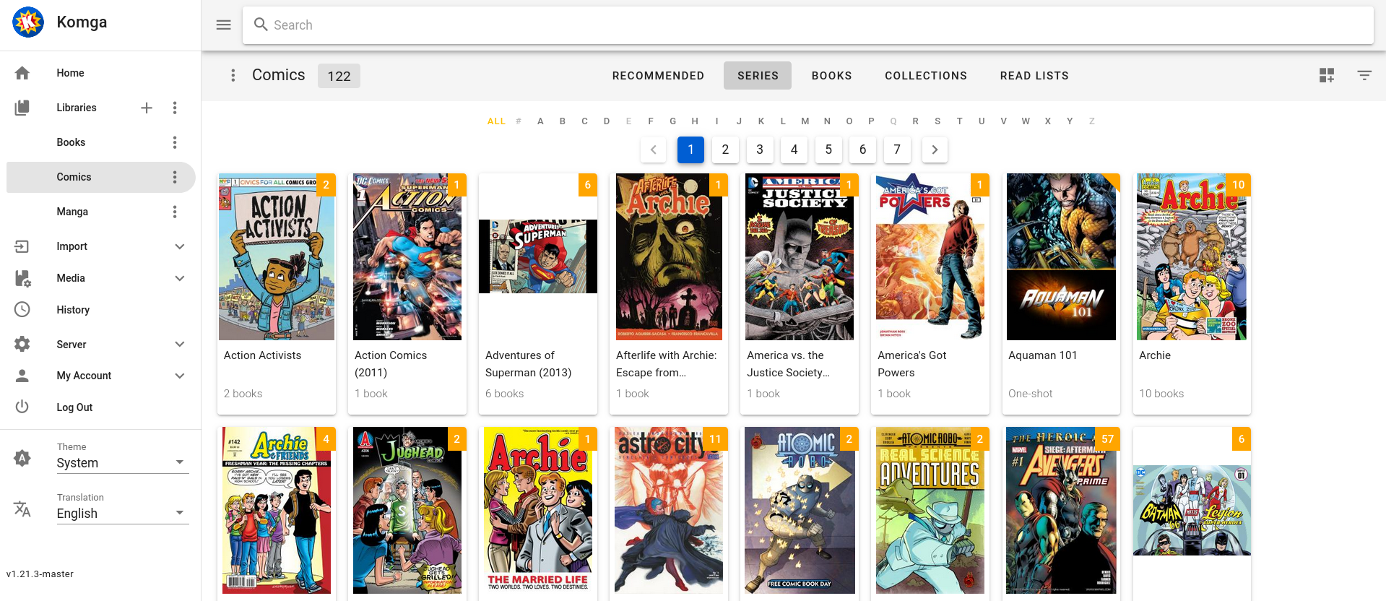Image resolution: width=1386 pixels, height=601 pixels.
Task: Open America vs. the Justice Society title
Action: [x=788, y=364]
